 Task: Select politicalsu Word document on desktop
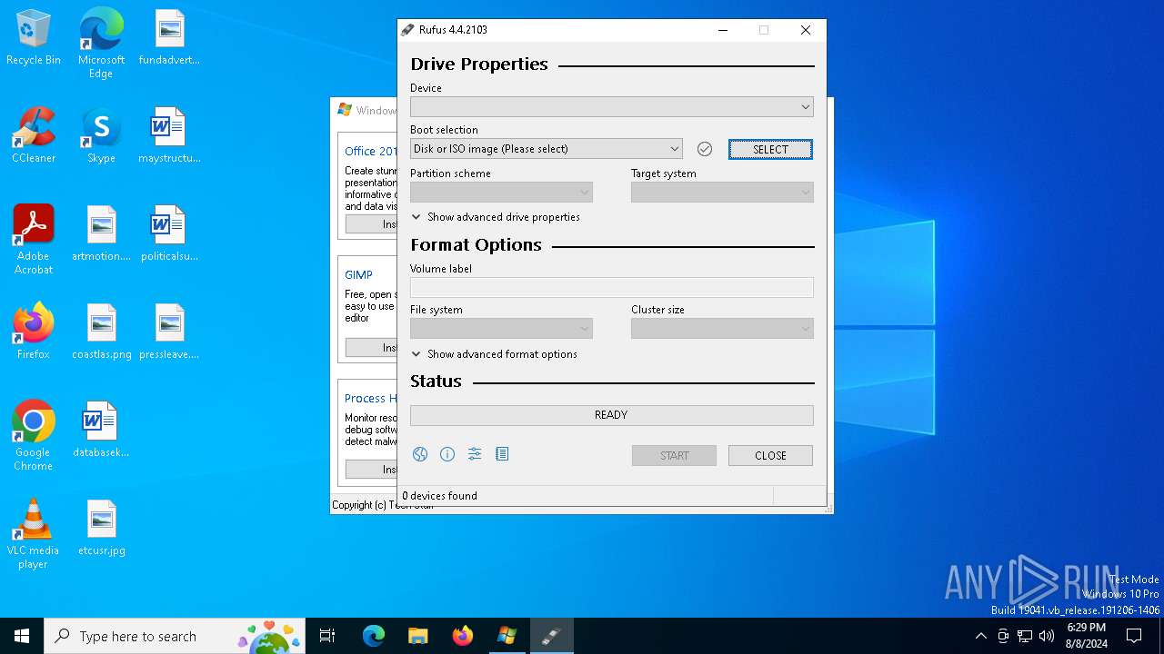tap(169, 234)
